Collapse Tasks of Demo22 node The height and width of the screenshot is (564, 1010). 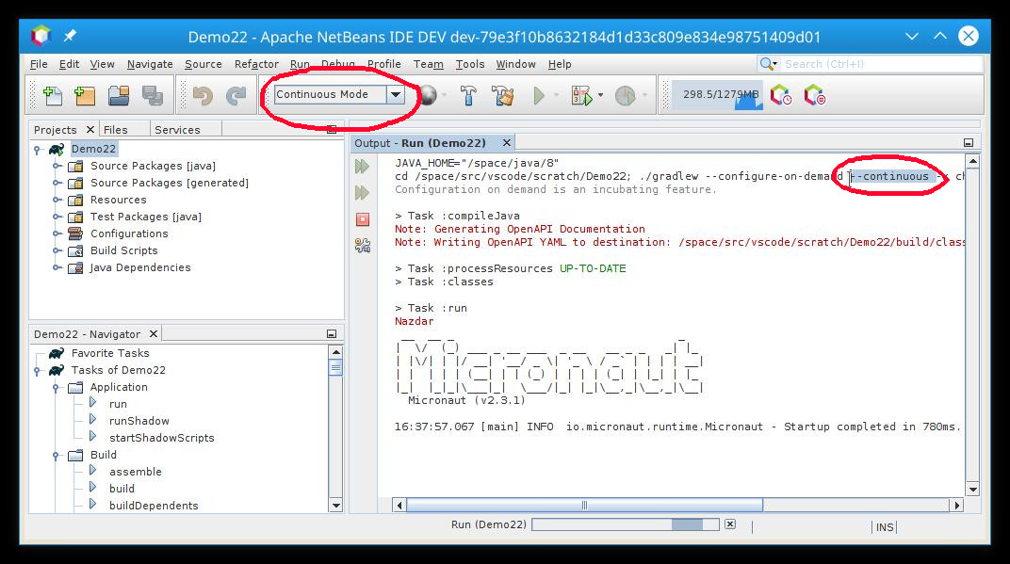[38, 370]
